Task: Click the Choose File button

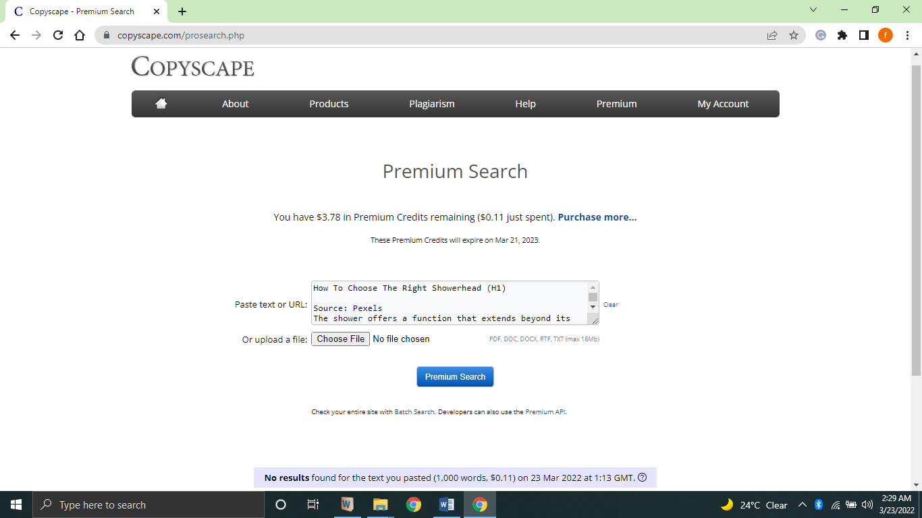Action: pyautogui.click(x=340, y=339)
